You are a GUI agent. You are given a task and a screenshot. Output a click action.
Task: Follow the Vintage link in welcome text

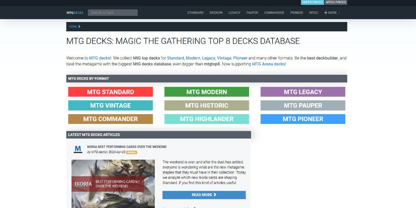[224, 58]
